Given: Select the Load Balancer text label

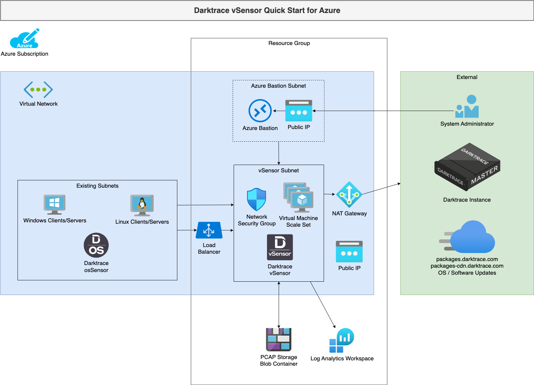Looking at the screenshot, I should tap(209, 248).
